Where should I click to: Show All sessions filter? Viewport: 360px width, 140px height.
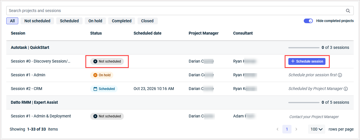pyautogui.click(x=12, y=21)
